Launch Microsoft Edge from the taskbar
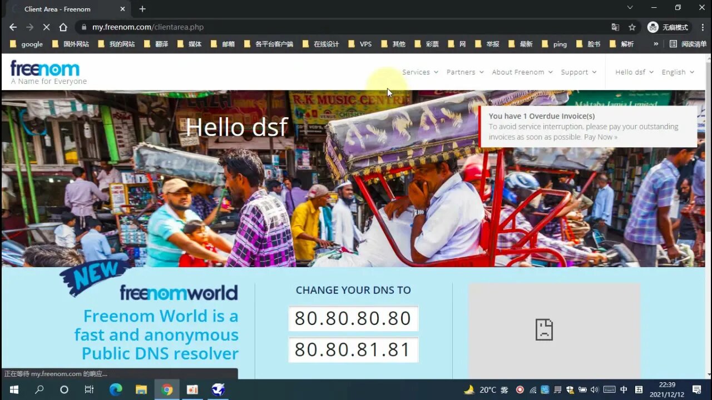712x400 pixels. click(115, 389)
